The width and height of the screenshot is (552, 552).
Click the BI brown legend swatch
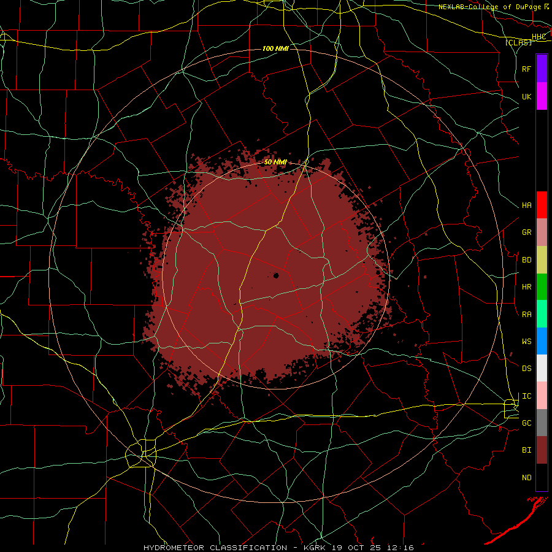(542, 450)
